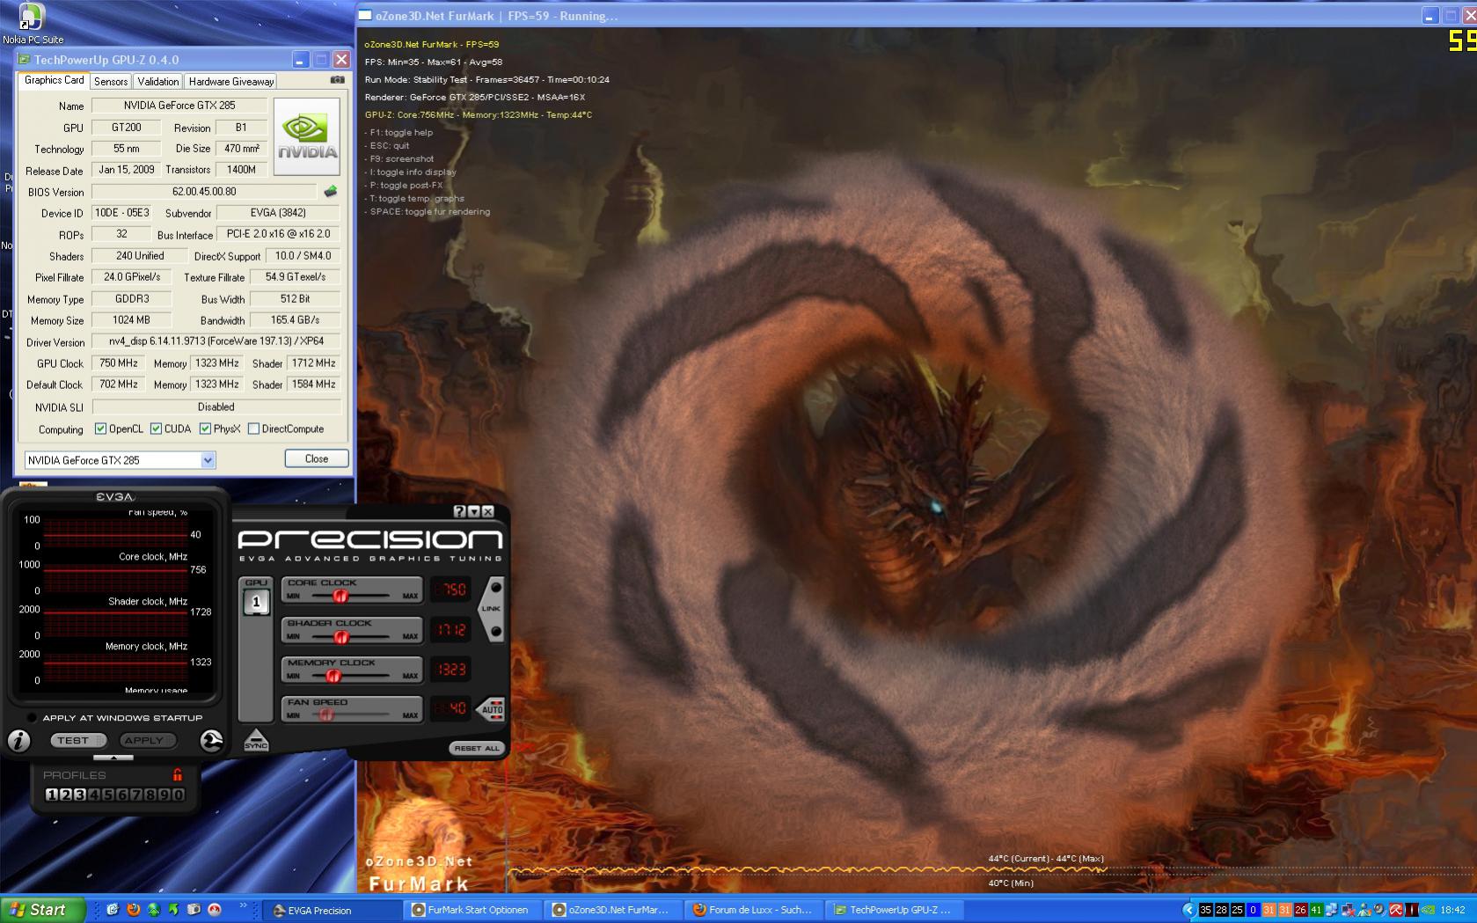Switch to oZone3D.Net FurMark taskbar item
The width and height of the screenshot is (1477, 923).
click(x=613, y=910)
